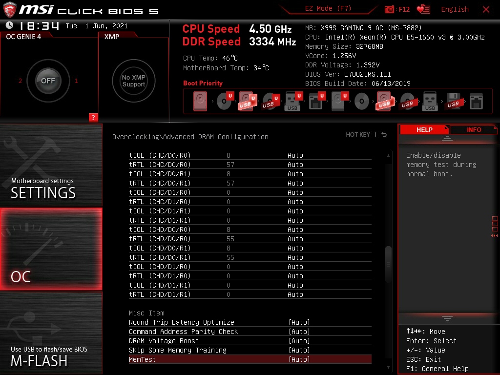Toggle the XMP No XMP Support button
The width and height of the screenshot is (500, 375).
click(x=134, y=81)
